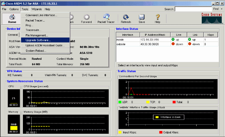Click the 64 MB total flash value

36,64
